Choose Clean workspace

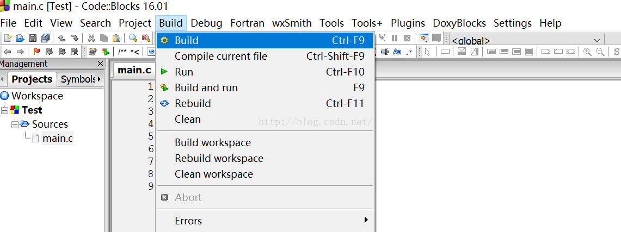click(265, 174)
